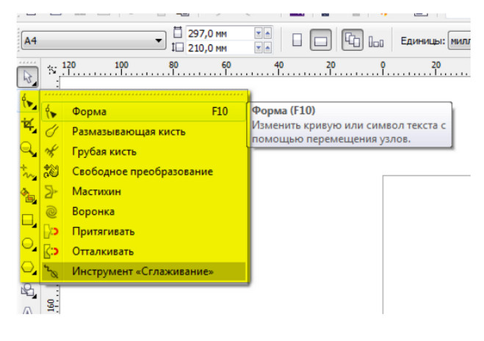
Task: Choose Грубая кисть tool
Action: [144, 151]
